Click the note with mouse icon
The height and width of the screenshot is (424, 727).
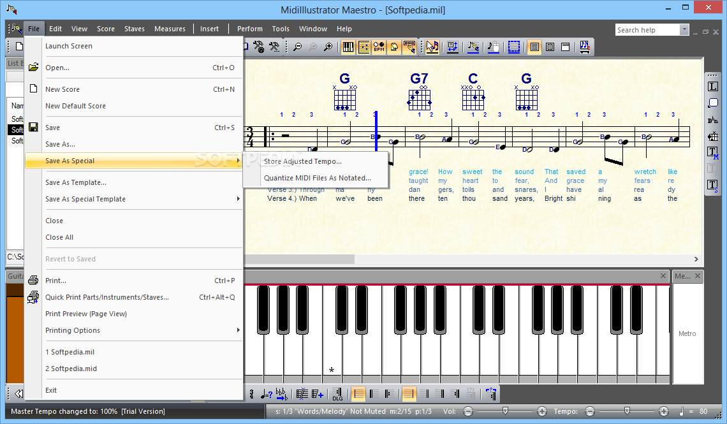tap(494, 47)
